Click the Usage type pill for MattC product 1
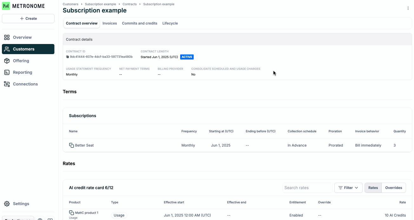Screen dimensions: 414x220 [x=119, y=215]
